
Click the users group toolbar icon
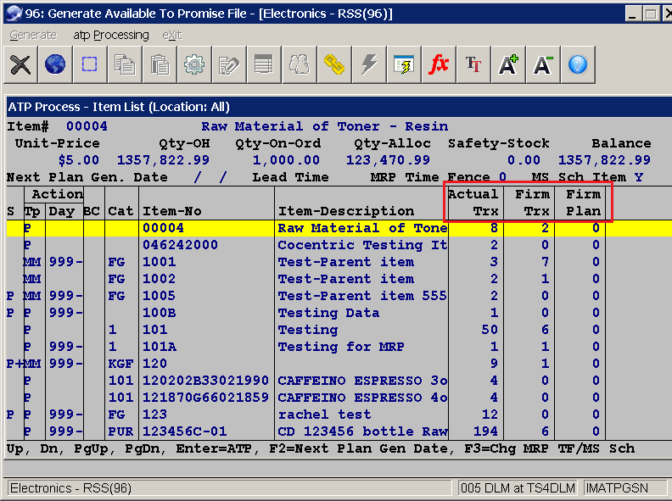tap(299, 65)
